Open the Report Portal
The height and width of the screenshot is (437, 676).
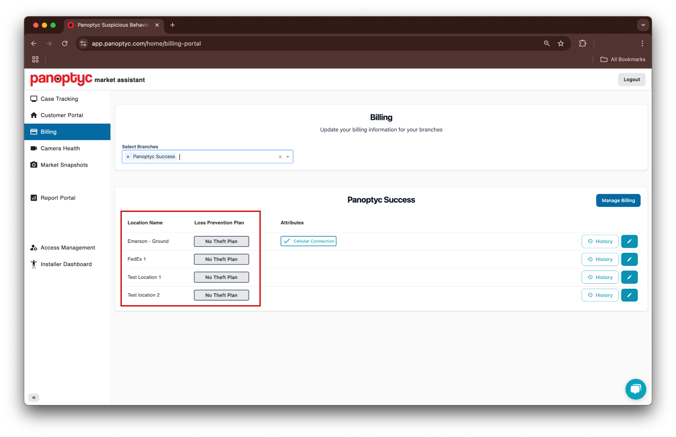58,198
